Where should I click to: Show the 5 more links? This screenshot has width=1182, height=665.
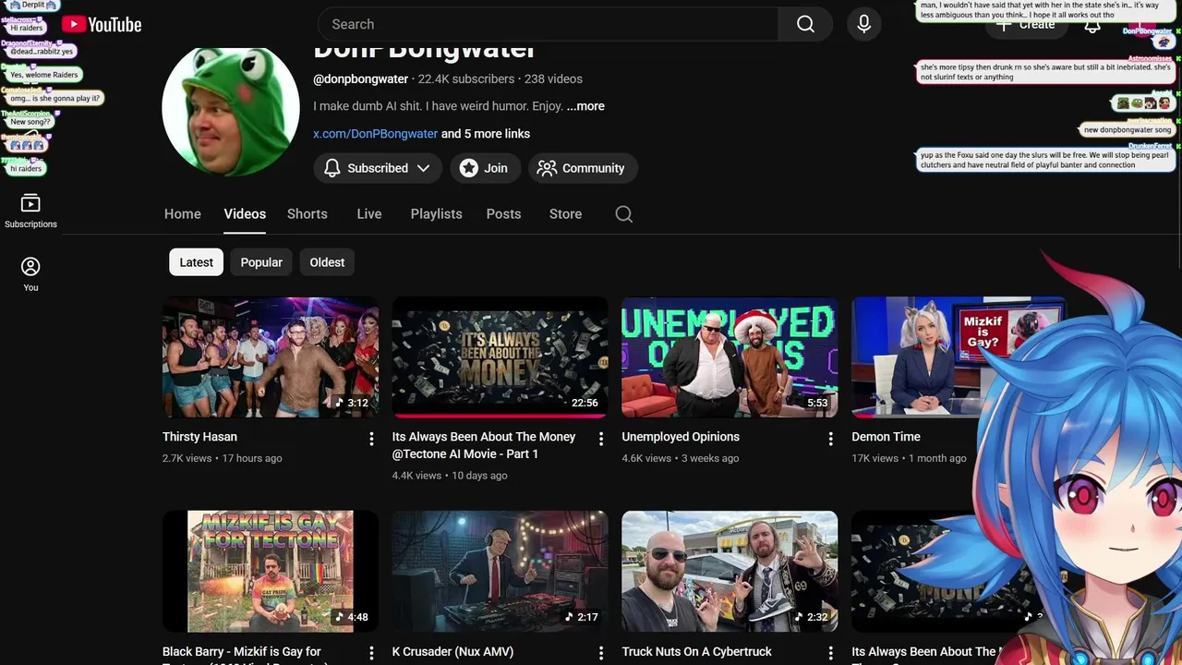point(486,134)
